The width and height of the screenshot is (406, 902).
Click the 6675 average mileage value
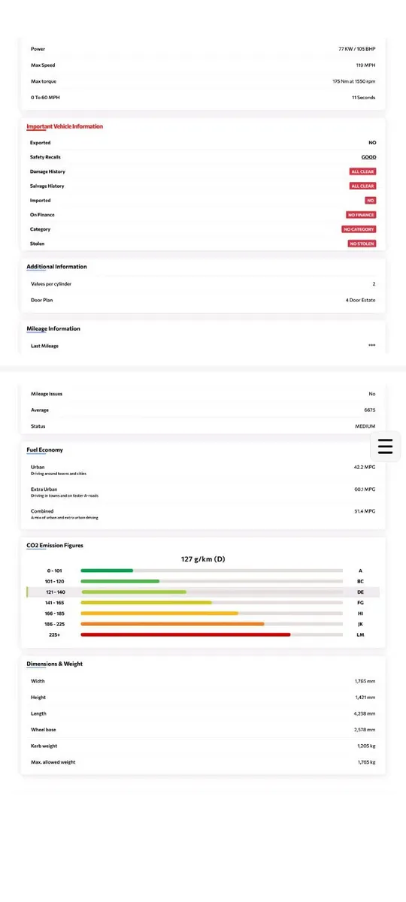click(369, 410)
